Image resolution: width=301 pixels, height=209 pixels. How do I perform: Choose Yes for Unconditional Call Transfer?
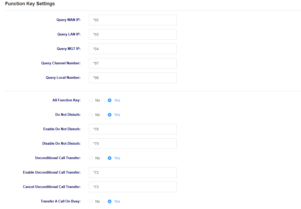pos(110,158)
